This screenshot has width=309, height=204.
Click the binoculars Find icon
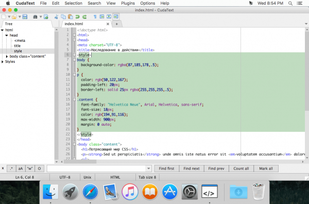tap(35, 17)
